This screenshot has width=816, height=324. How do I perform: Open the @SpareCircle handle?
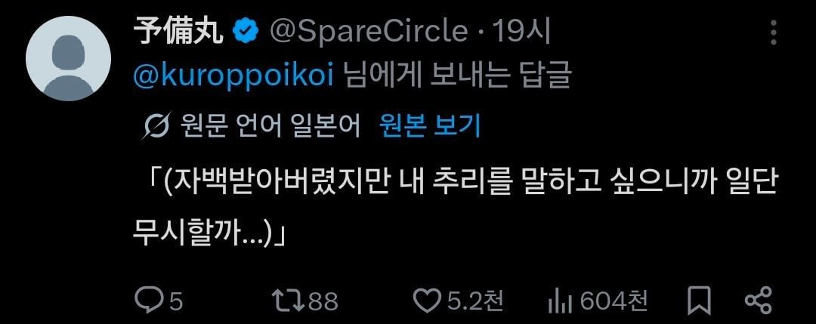point(369,32)
